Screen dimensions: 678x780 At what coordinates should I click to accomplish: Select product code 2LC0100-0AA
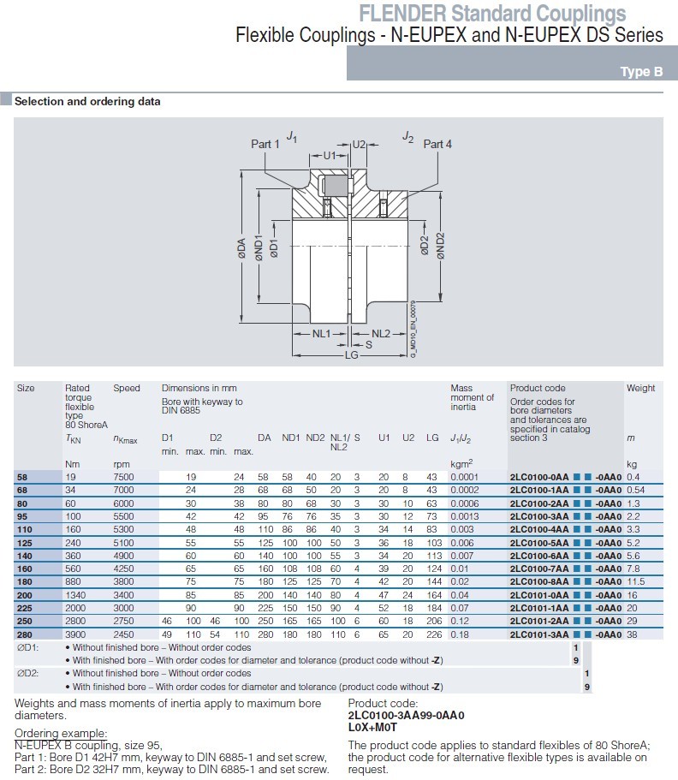[x=539, y=477]
